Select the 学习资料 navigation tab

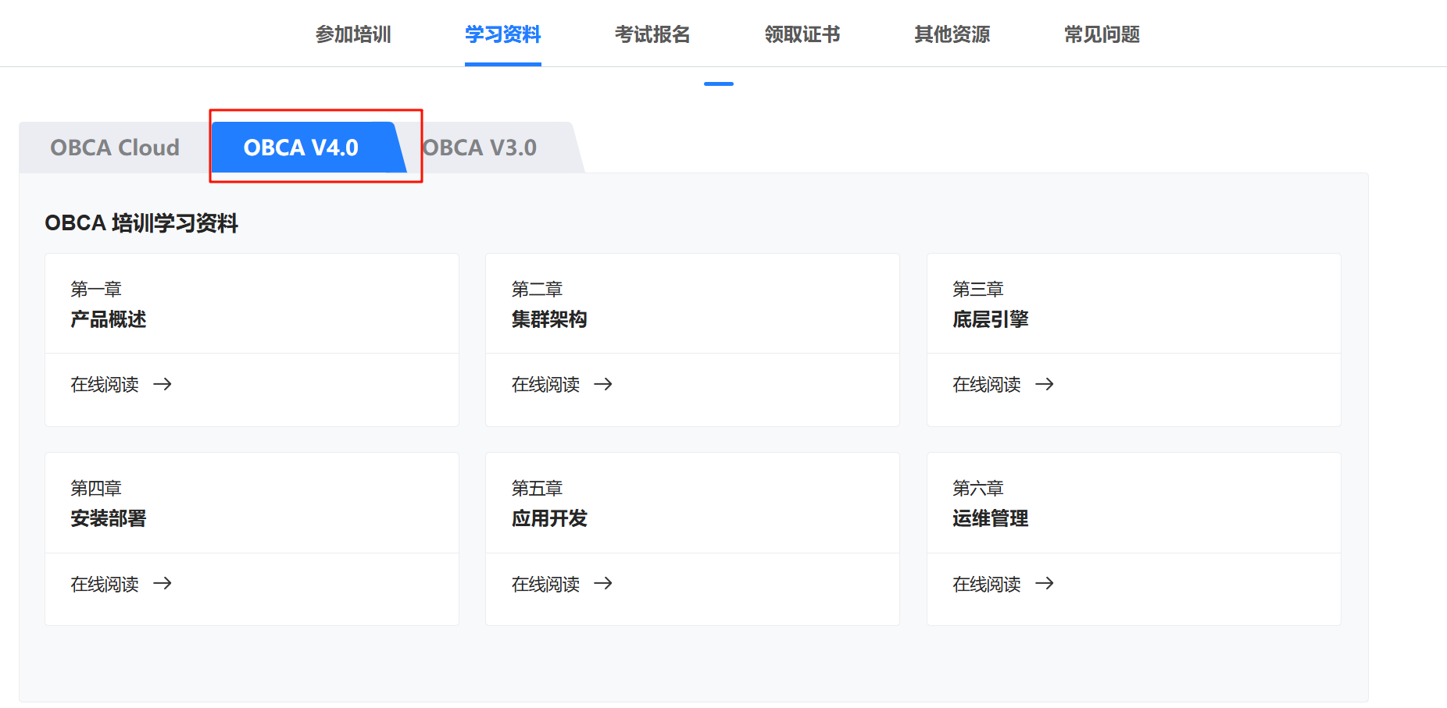(x=502, y=34)
